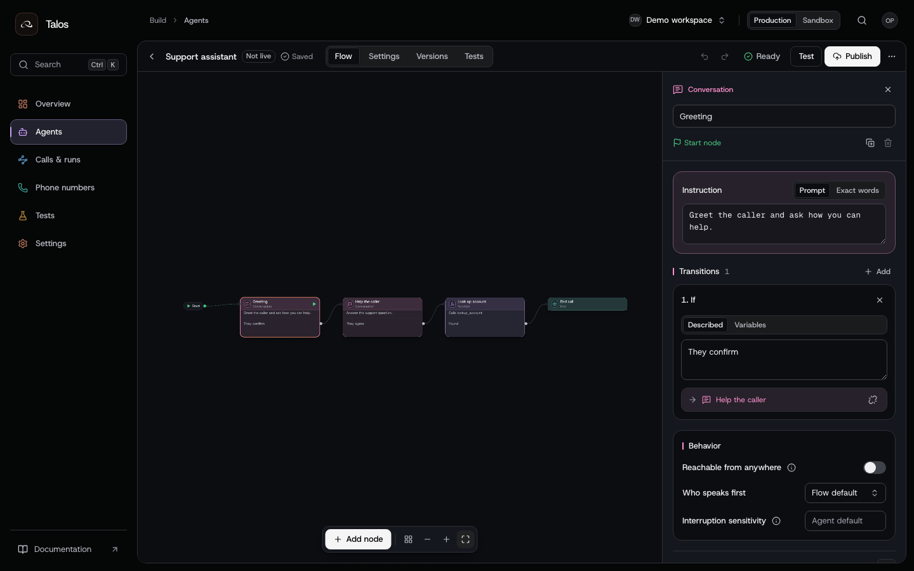Screen dimensions: 914x571
Task: Click Interruption sensitivity Agent default field
Action: [845, 521]
